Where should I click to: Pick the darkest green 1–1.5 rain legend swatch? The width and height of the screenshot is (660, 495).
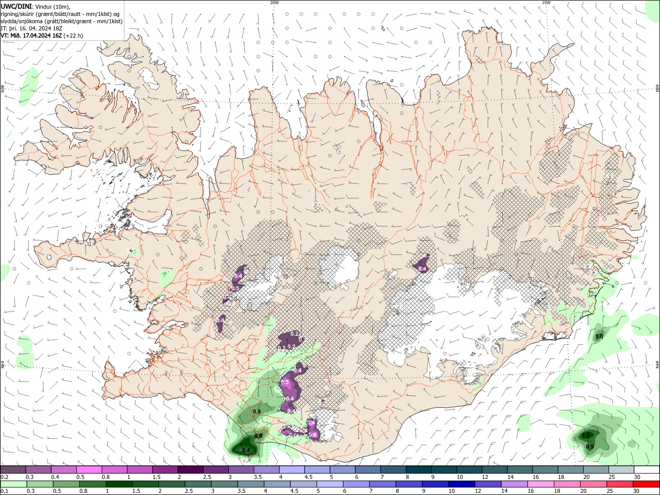pos(119,484)
